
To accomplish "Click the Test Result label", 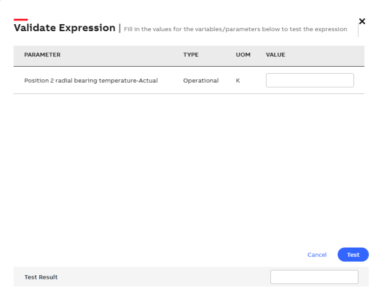I will point(41,277).
